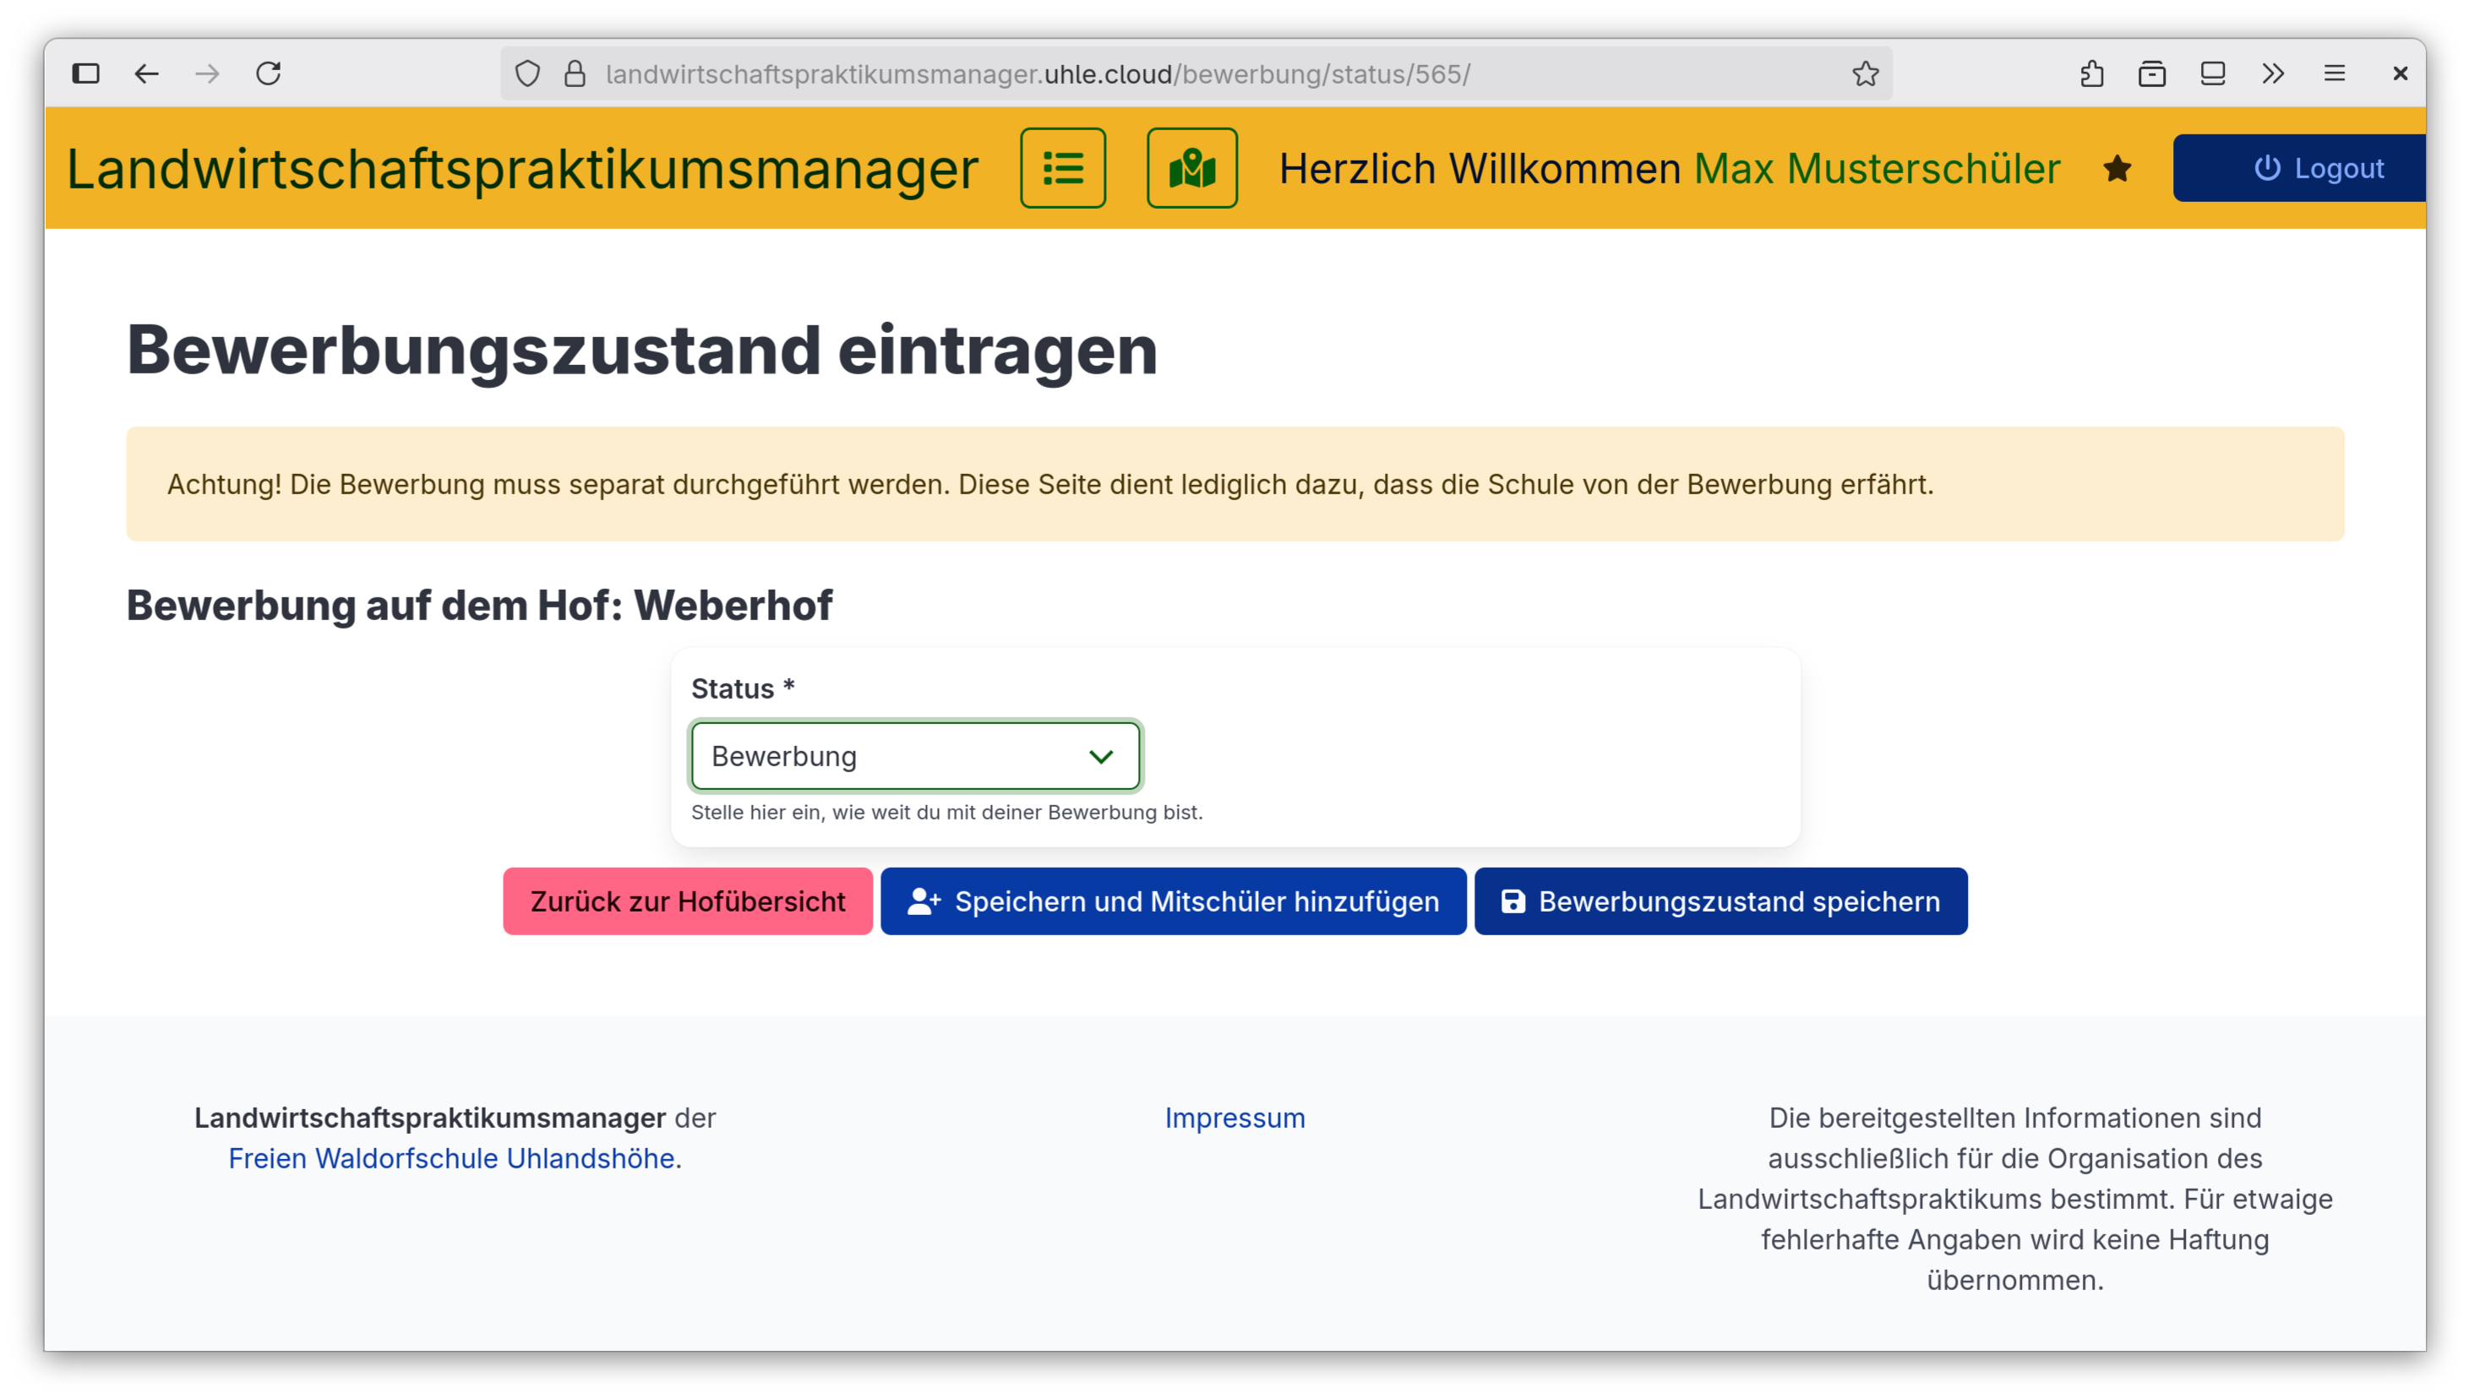Click Zurück zur Hofübersicht
2469x1399 pixels.
coord(686,901)
